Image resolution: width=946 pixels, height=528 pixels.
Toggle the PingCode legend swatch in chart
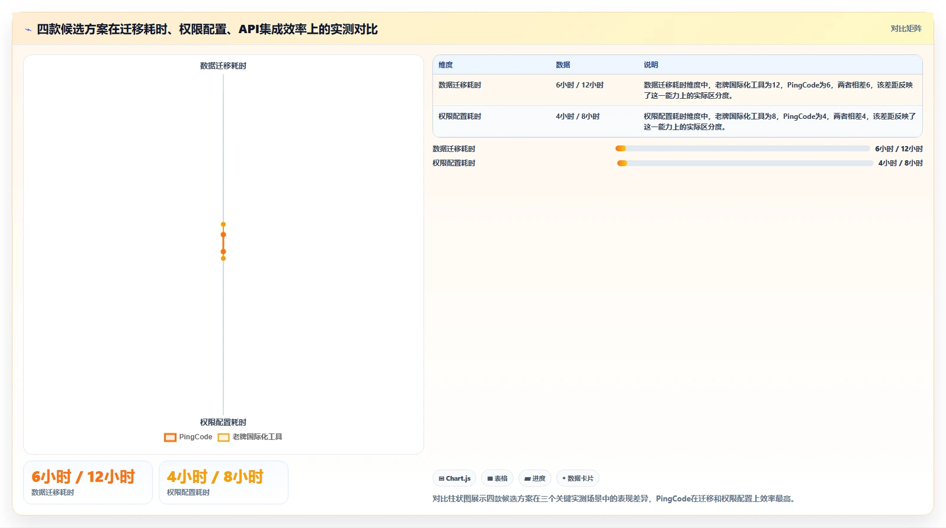click(x=170, y=438)
